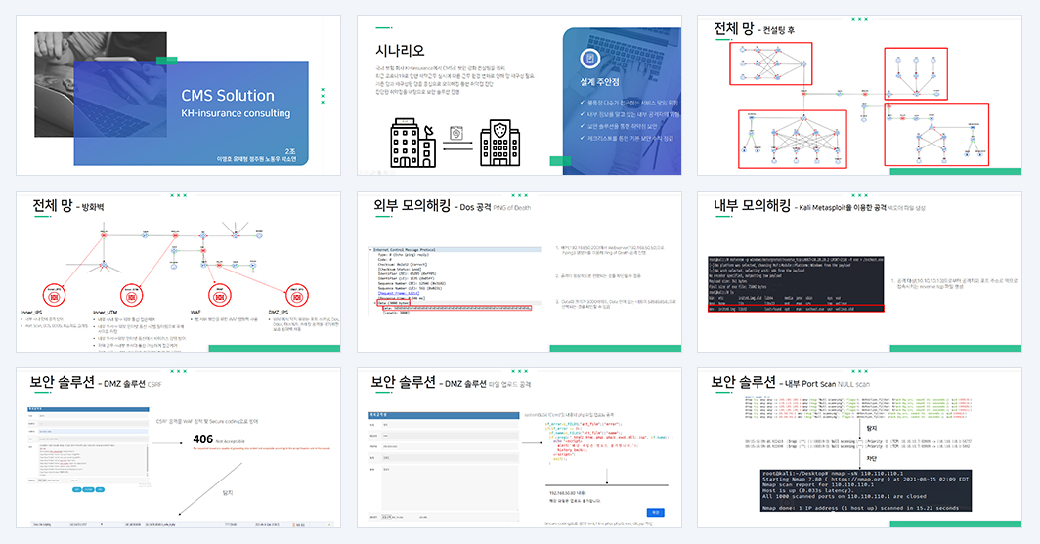Viewport: 1040px width, 544px height.
Task: Click the red Inner_IPS firewall circle icon
Action: (55, 296)
